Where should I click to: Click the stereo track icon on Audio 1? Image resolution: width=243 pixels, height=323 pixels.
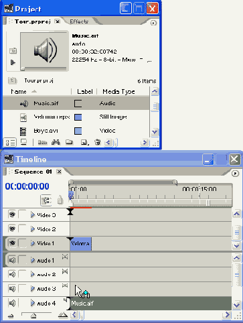click(65, 257)
